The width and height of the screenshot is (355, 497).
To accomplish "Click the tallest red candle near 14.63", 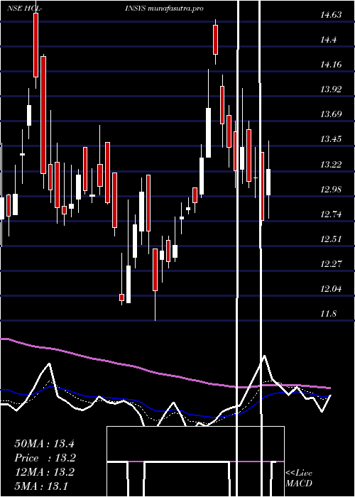I will 35,45.
